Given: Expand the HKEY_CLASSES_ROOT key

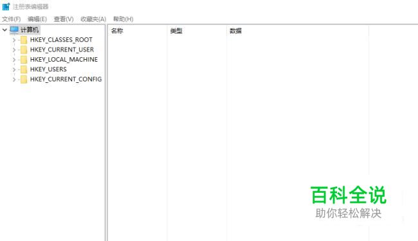Looking at the screenshot, I should (x=14, y=40).
